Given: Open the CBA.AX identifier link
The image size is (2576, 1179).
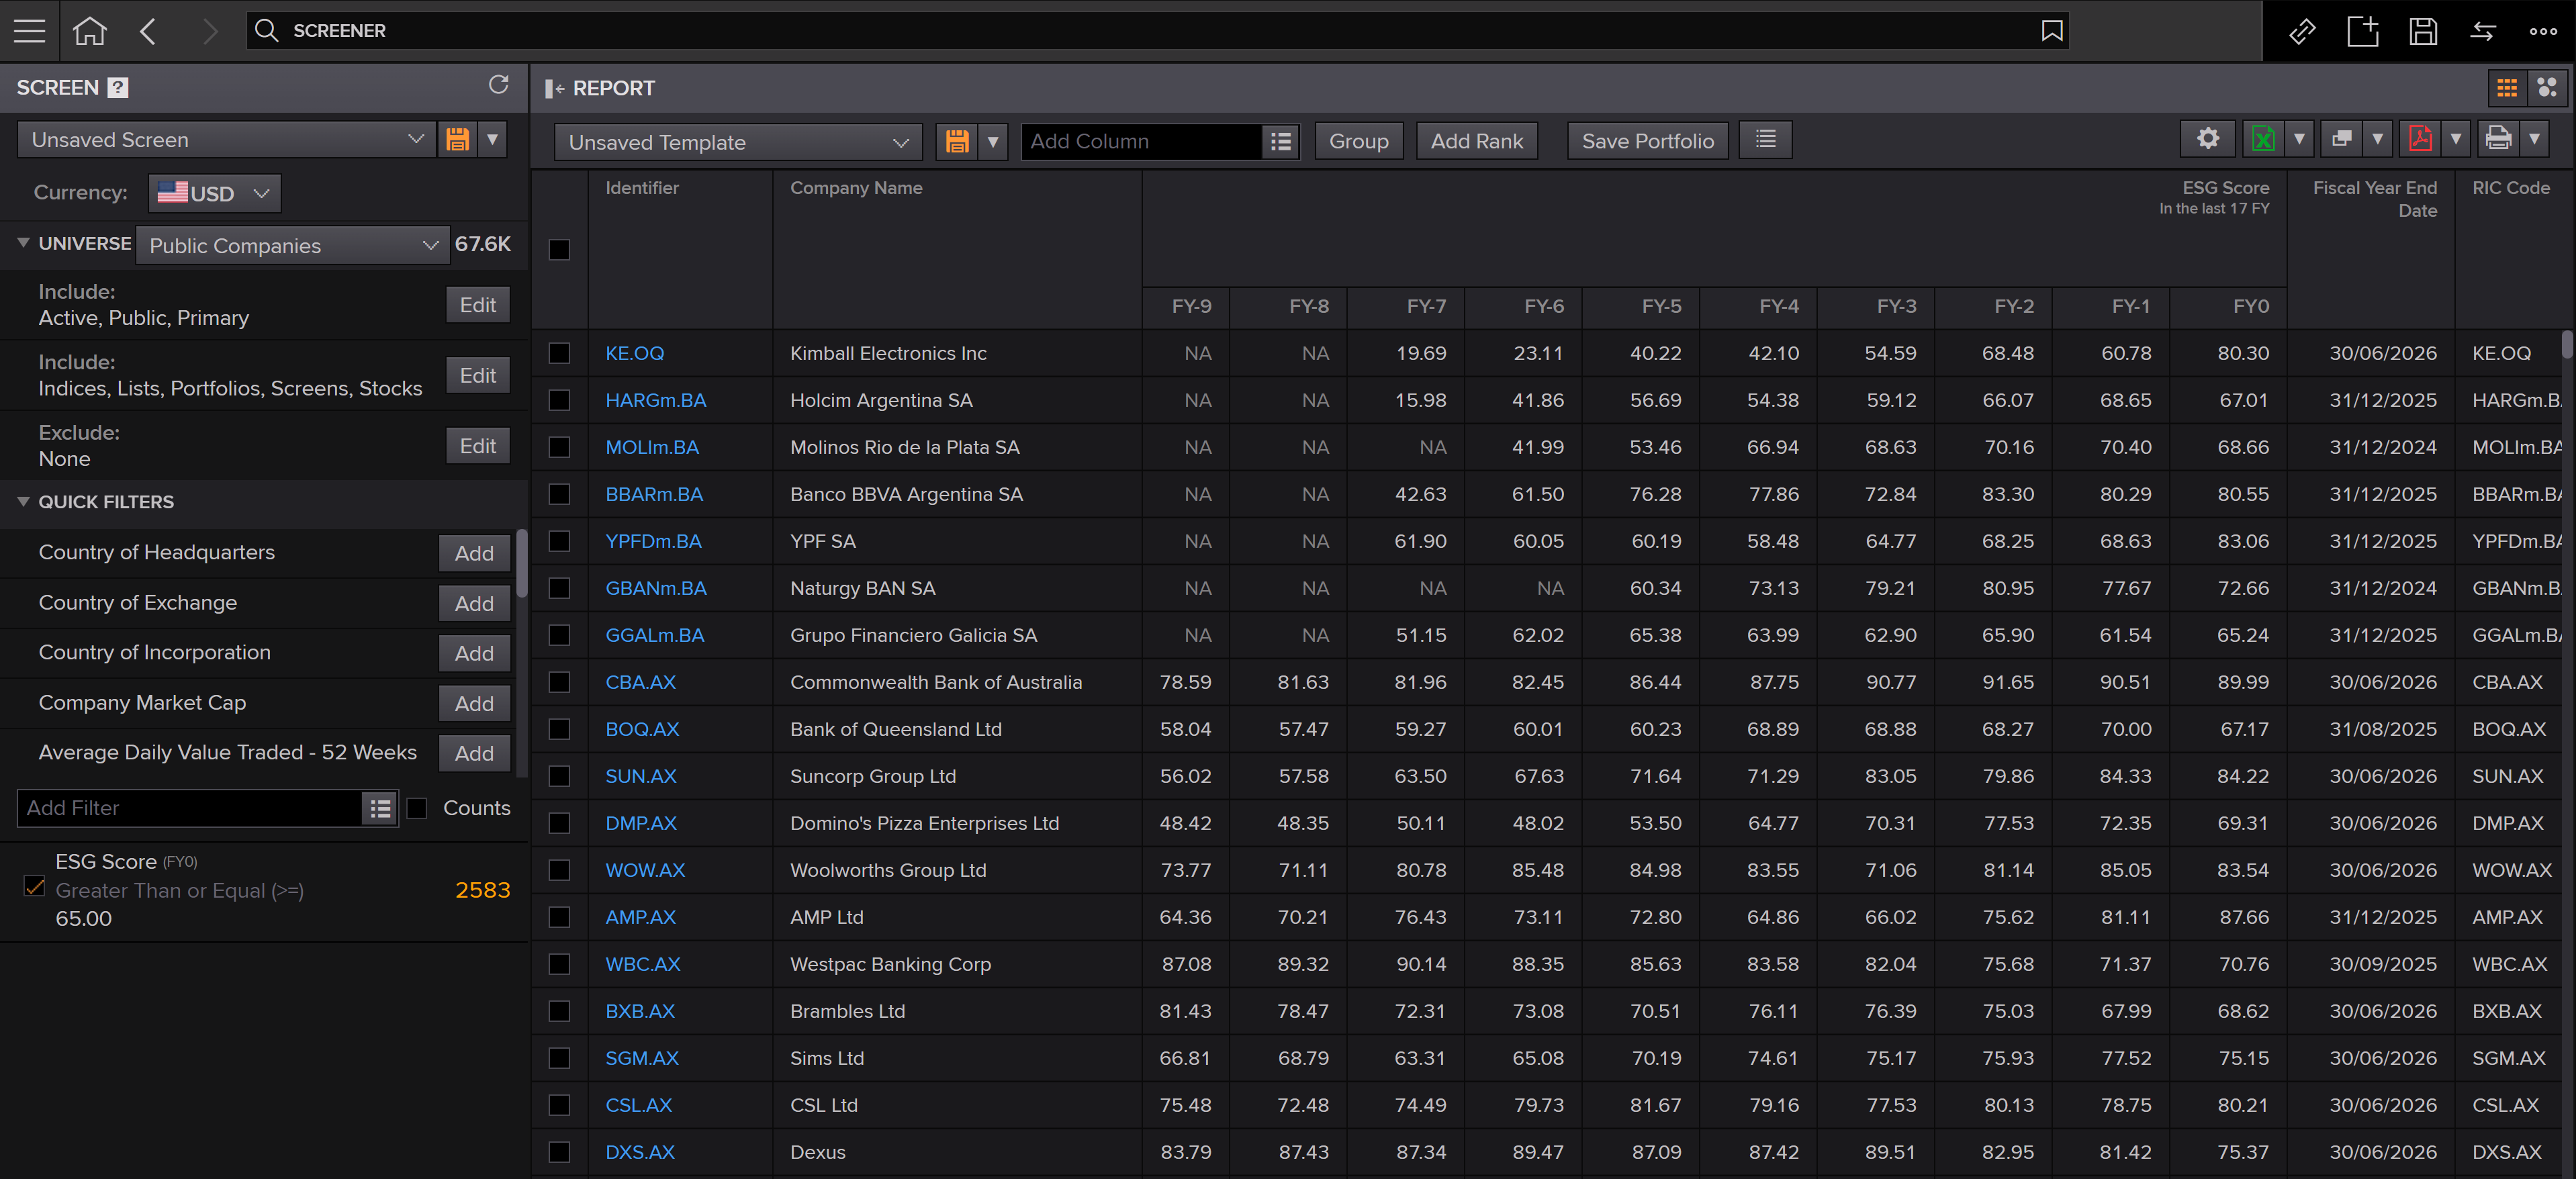Looking at the screenshot, I should pyautogui.click(x=640, y=682).
